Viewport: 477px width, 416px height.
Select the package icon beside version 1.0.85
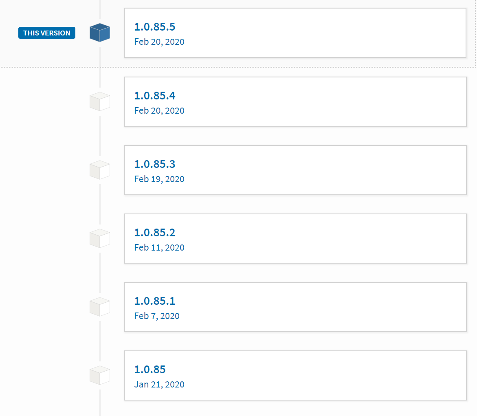pos(99,375)
